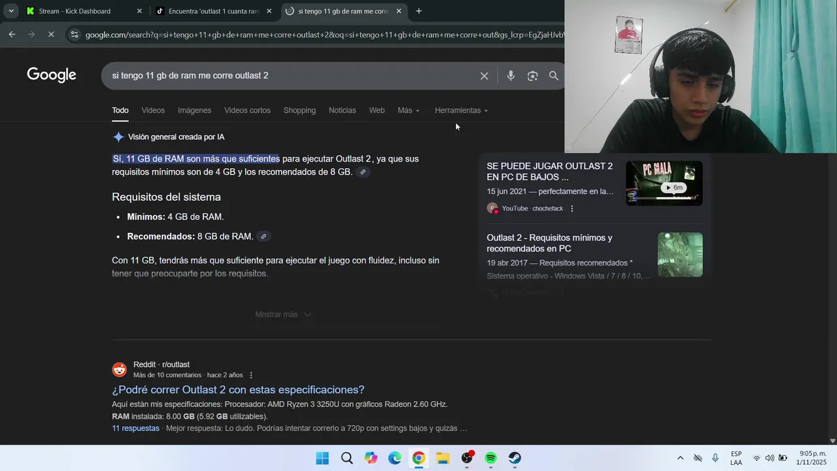The width and height of the screenshot is (837, 471).
Task: Expand AI overview with Mostrar más
Action: 282,315
